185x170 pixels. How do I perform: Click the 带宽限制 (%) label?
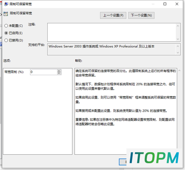tap(14, 72)
